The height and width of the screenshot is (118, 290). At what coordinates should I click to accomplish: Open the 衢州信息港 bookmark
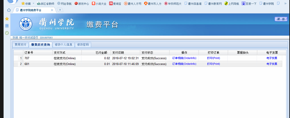click(x=193, y=4)
